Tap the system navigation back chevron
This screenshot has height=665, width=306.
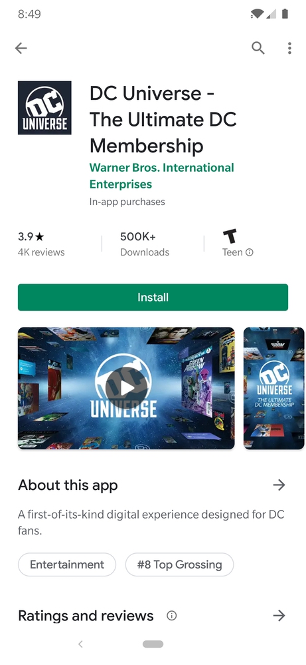point(80,644)
